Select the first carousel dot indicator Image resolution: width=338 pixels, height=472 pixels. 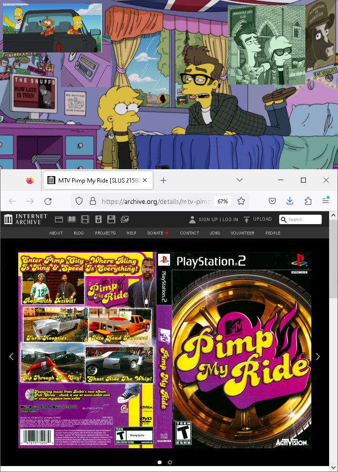(159, 462)
